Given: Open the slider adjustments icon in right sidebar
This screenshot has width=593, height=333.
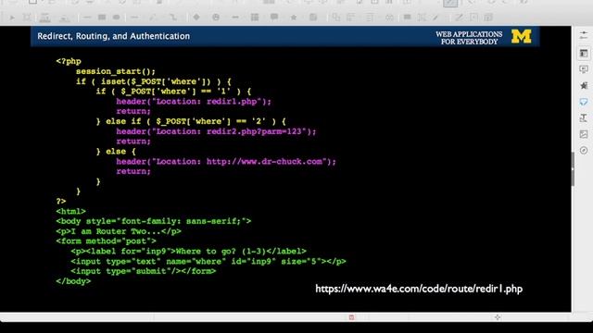Looking at the screenshot, I should tap(584, 35).
